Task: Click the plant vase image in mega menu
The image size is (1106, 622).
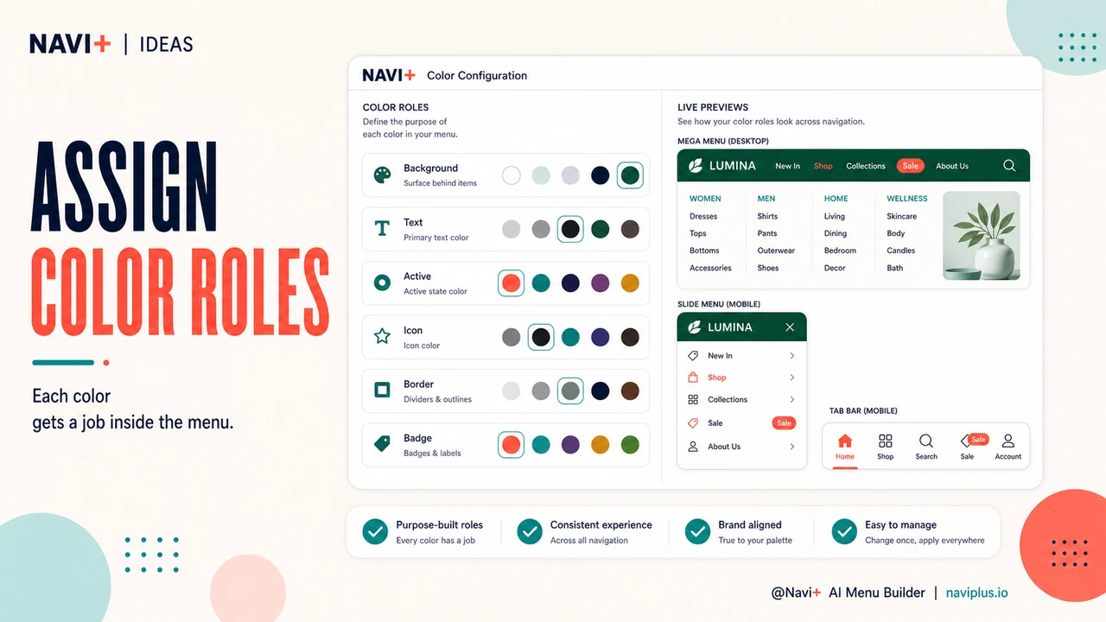Action: 981,235
